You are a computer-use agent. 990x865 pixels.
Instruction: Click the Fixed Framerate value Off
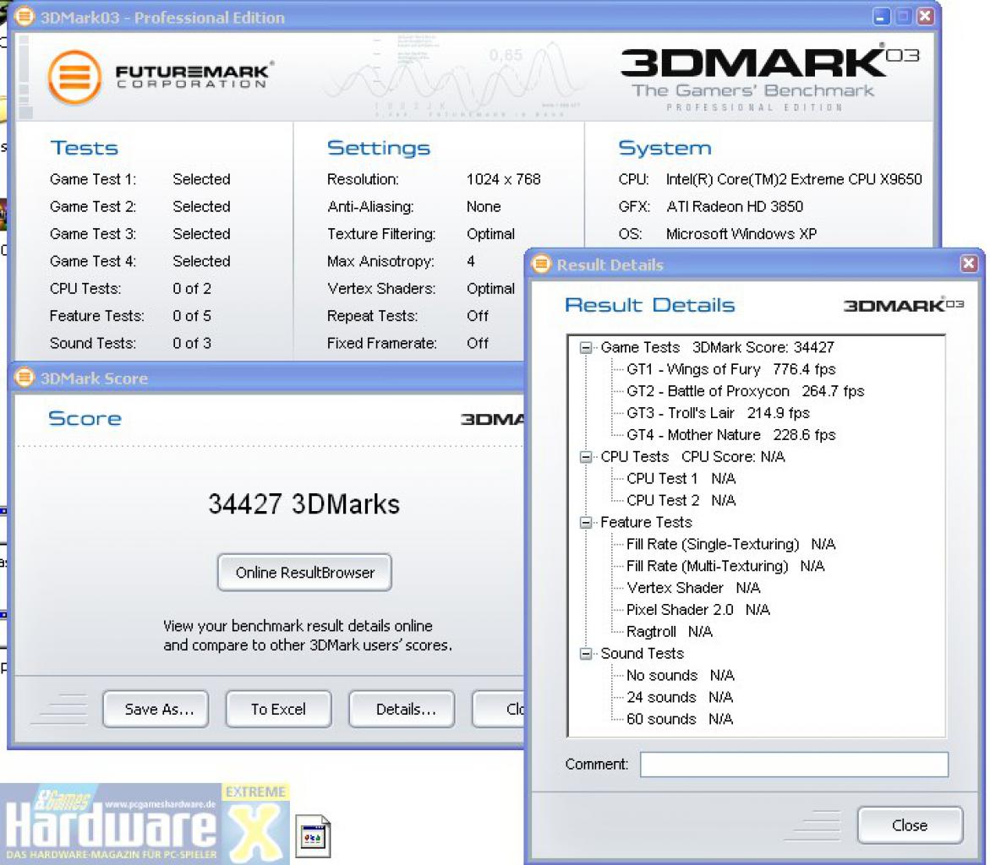click(x=478, y=343)
